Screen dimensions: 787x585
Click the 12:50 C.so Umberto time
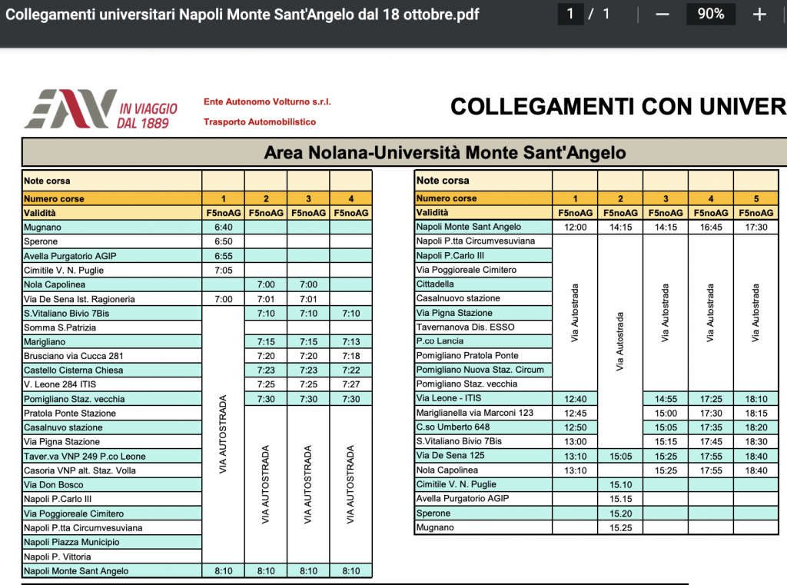[575, 428]
